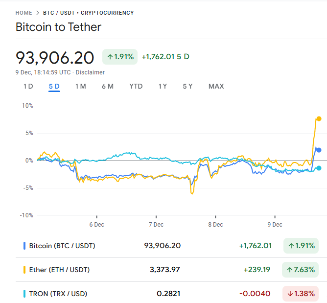This screenshot has width=327, height=303.
Task: Choose the 5 Y range tab
Action: tap(187, 86)
